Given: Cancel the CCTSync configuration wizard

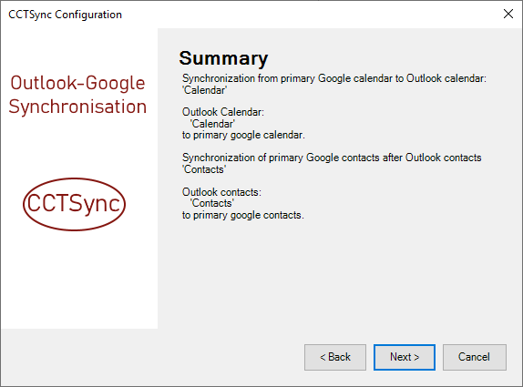Looking at the screenshot, I should click(x=475, y=357).
